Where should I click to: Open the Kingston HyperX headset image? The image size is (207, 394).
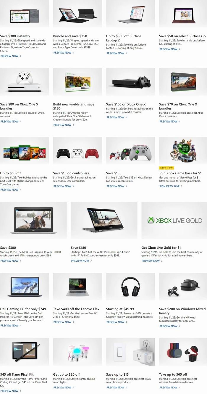[130, 287]
